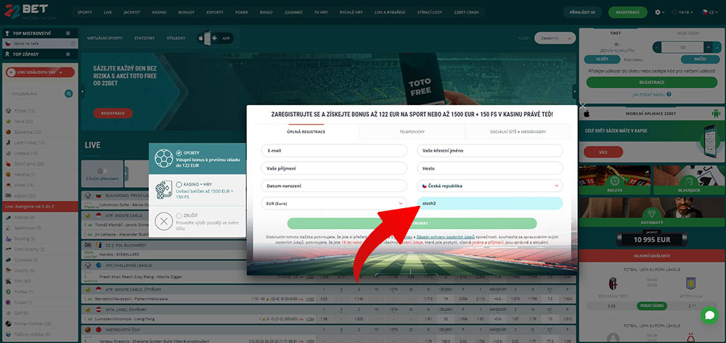The width and height of the screenshot is (726, 343).
Task: Click the red Registrace button on banner
Action: point(113,113)
